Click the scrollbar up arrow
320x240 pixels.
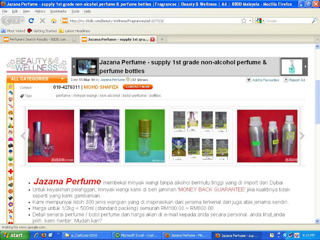(x=317, y=47)
